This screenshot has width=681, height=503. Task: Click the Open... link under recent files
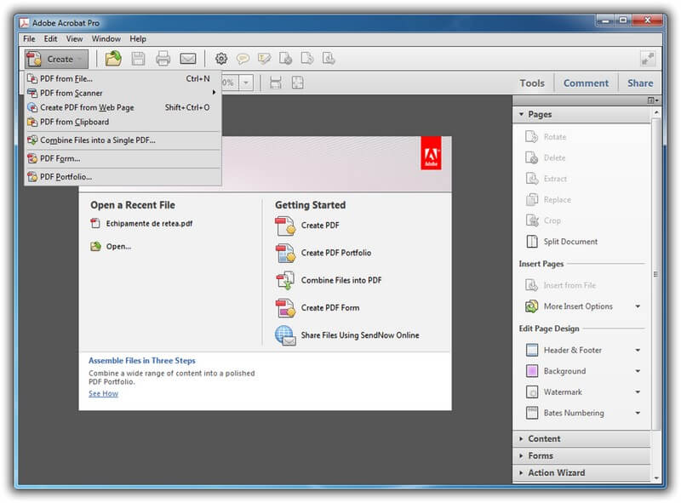point(118,246)
